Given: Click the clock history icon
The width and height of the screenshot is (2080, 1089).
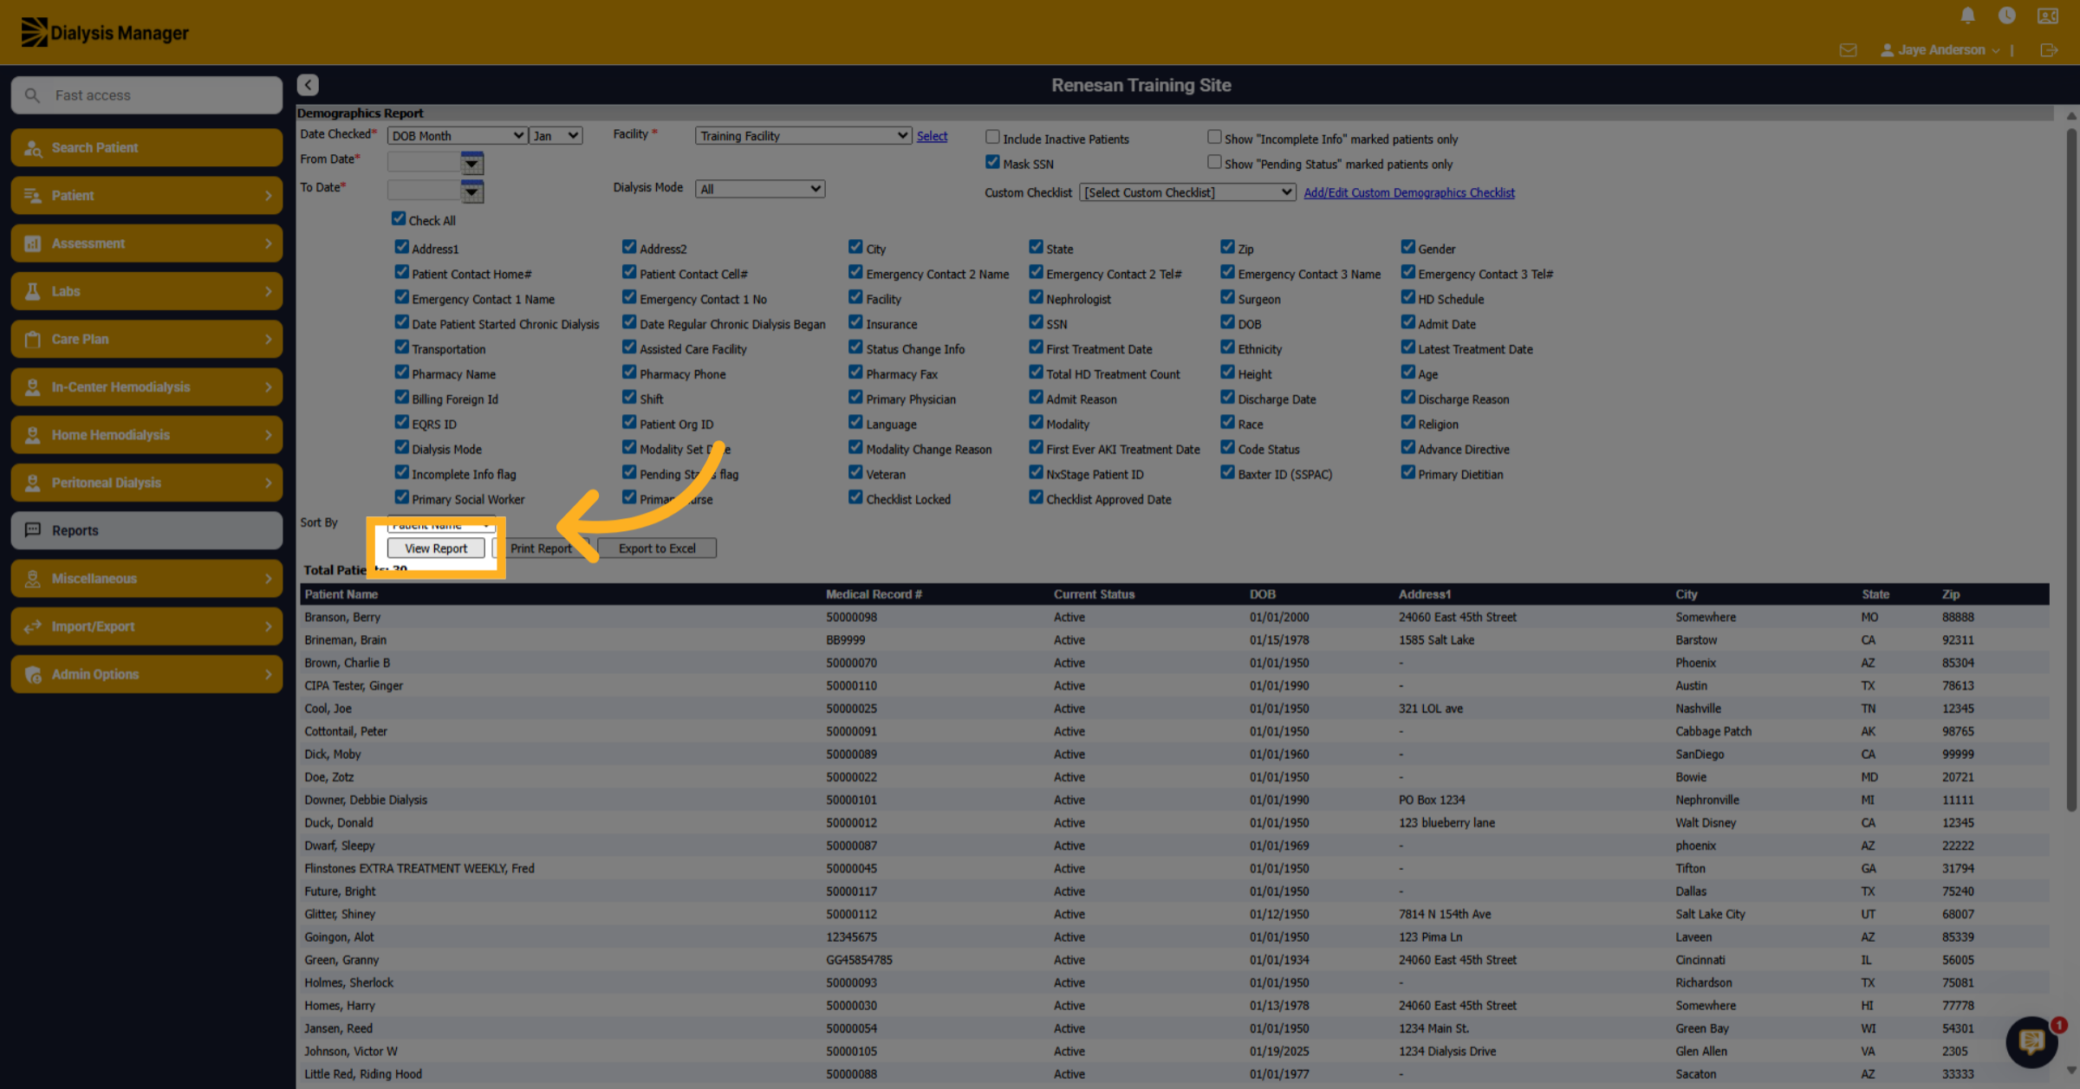Looking at the screenshot, I should coord(2006,16).
